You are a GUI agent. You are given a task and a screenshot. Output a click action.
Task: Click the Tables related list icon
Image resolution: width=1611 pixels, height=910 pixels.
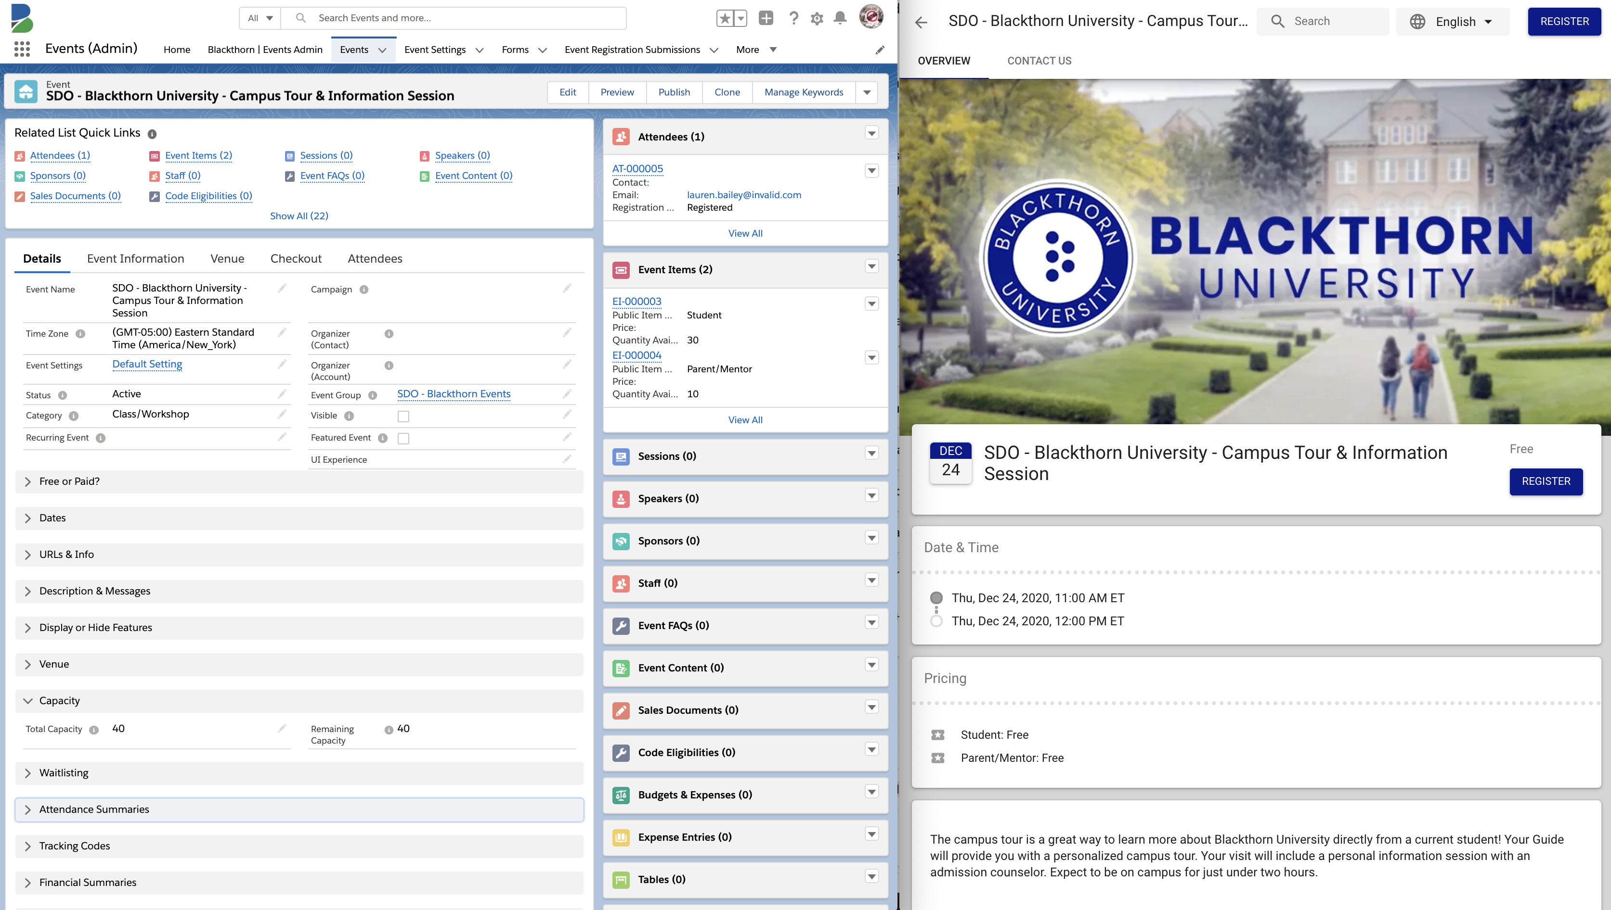(621, 880)
